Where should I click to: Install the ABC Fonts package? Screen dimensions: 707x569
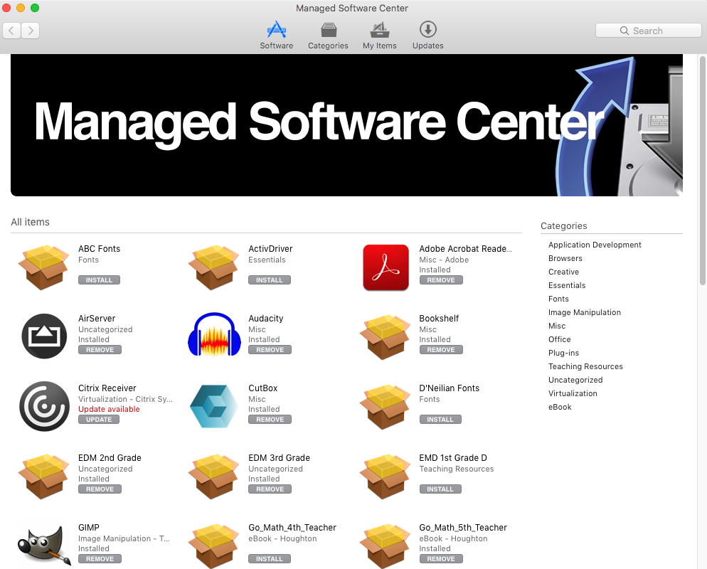[99, 280]
